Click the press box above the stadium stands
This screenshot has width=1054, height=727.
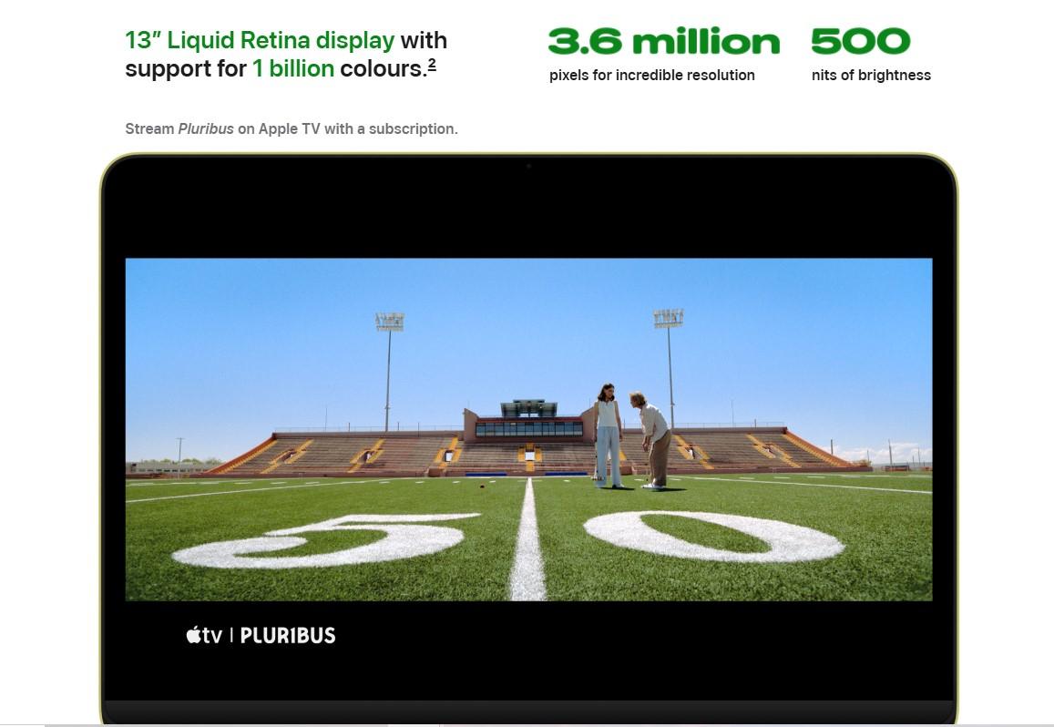(529, 420)
